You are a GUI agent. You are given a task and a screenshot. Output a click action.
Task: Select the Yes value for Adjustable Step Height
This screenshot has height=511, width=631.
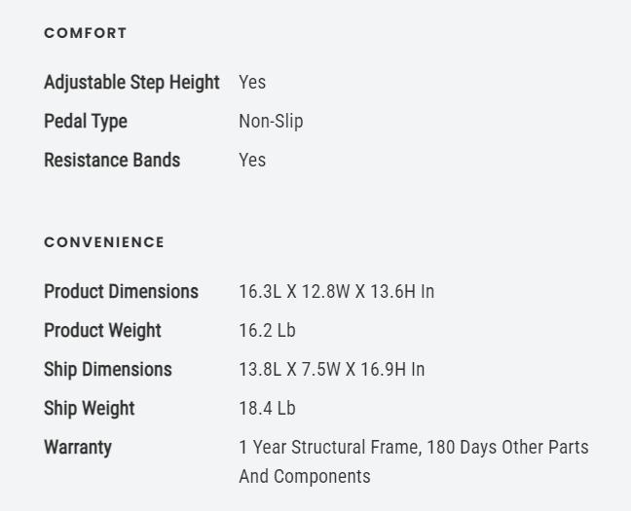(x=252, y=83)
